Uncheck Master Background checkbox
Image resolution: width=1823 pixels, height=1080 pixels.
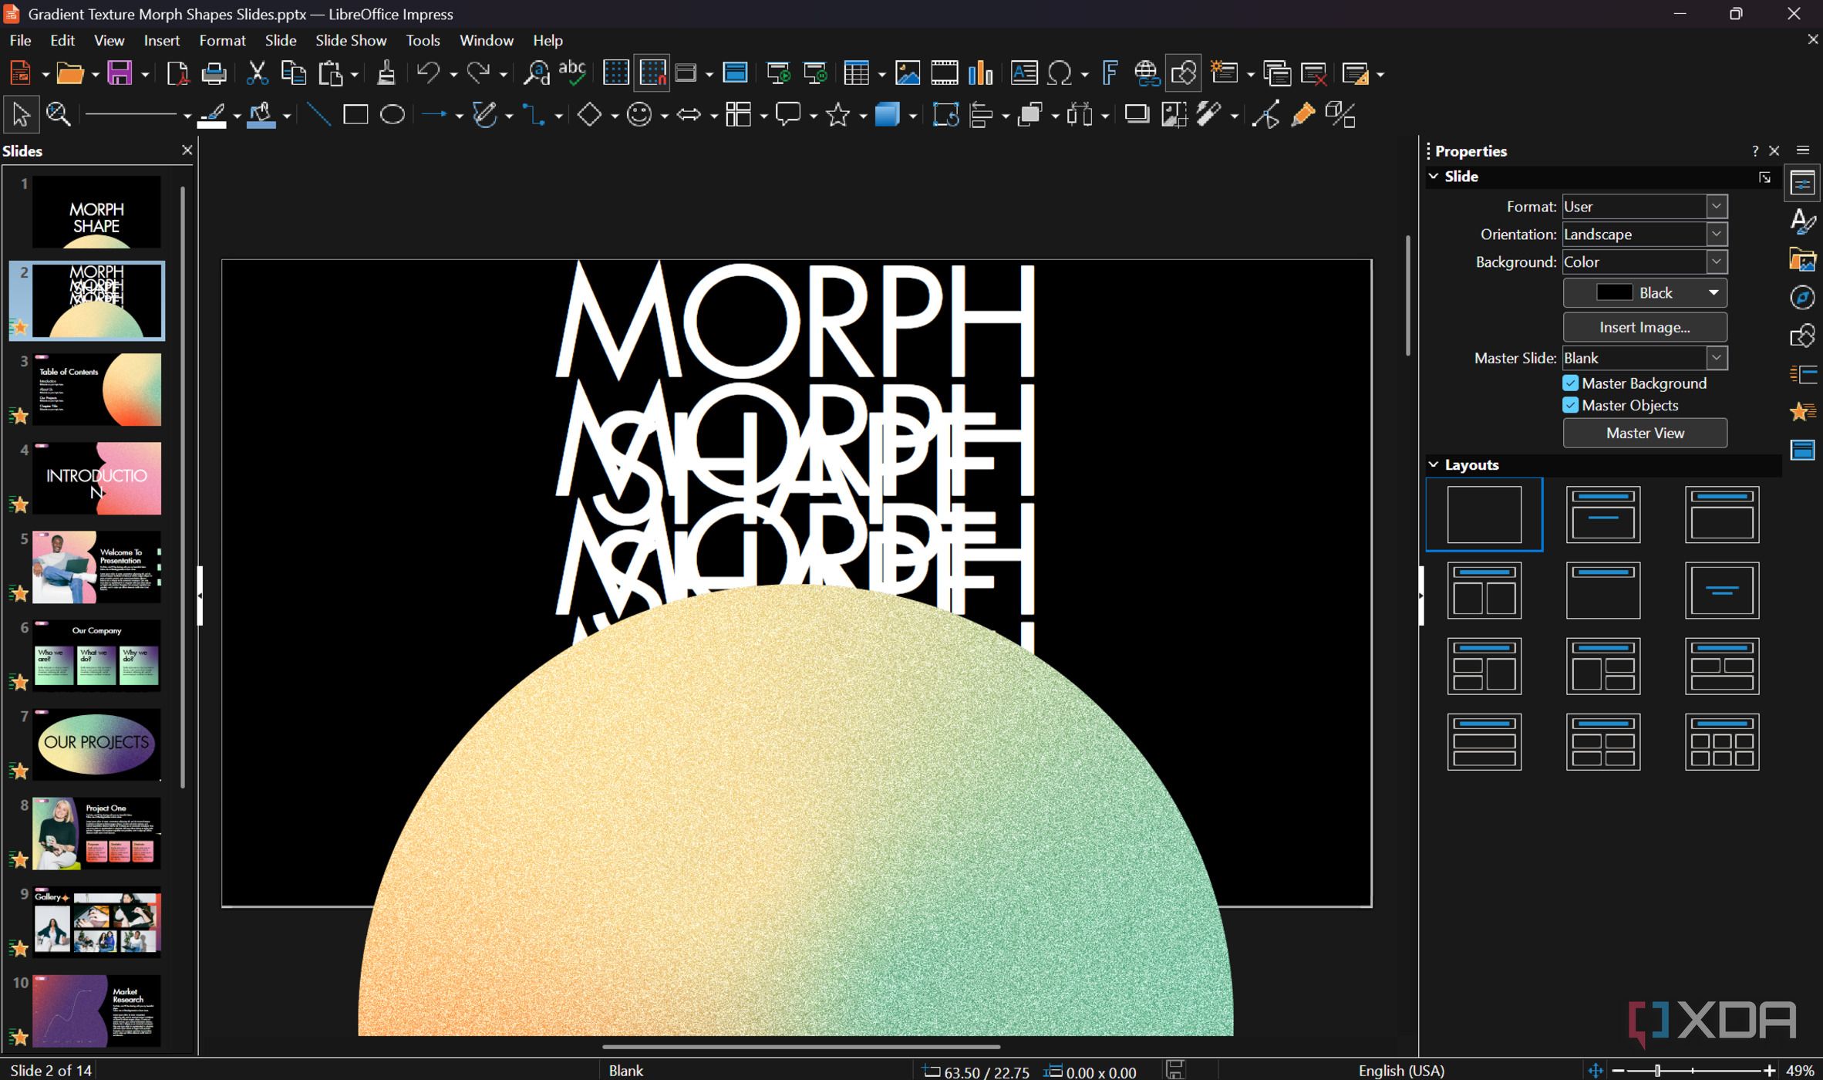[x=1571, y=383]
